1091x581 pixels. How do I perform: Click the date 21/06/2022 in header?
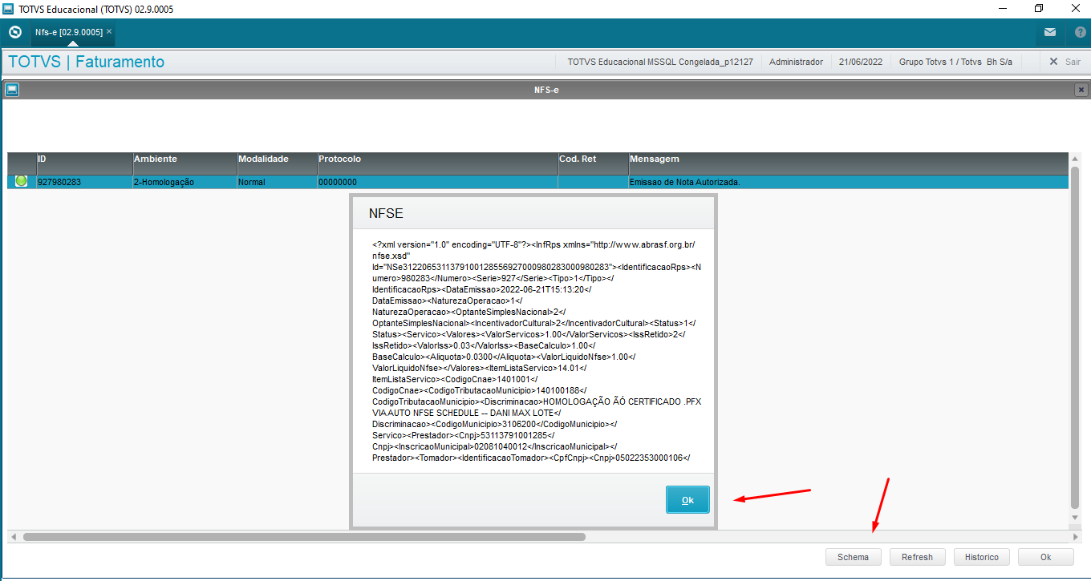tap(861, 62)
